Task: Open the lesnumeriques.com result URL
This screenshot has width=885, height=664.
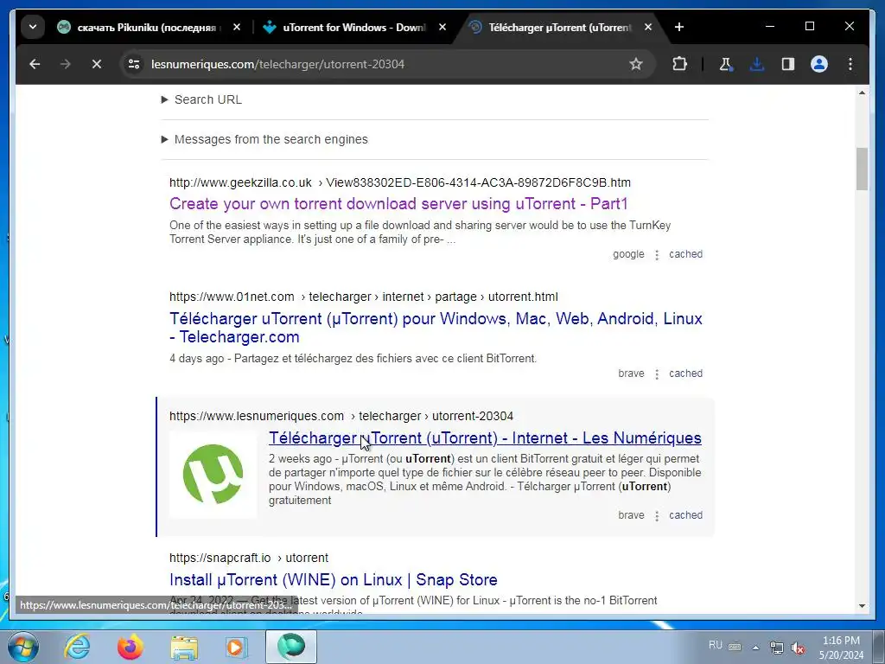Action: point(341,416)
